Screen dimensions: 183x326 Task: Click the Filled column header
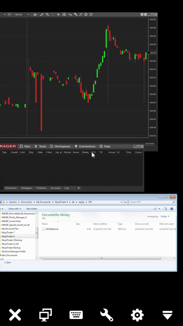(x=49, y=152)
